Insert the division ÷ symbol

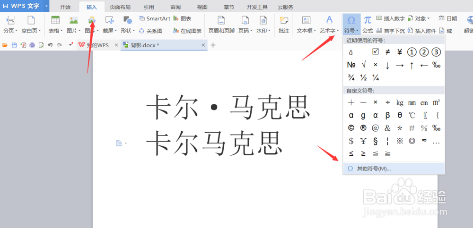click(x=388, y=102)
